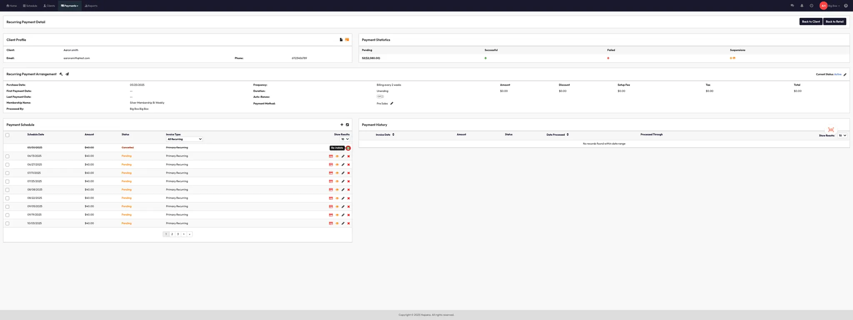The image size is (853, 320).
Task: Tick the checkbox for the 08/08/2025 payment
Action: pyautogui.click(x=7, y=190)
